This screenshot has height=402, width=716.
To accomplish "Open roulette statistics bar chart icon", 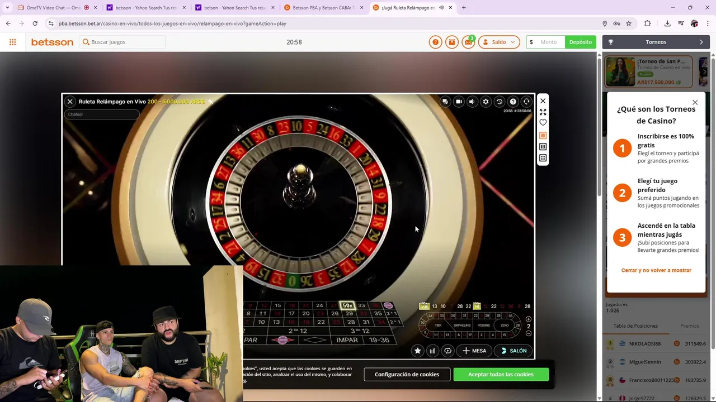I will (432, 351).
